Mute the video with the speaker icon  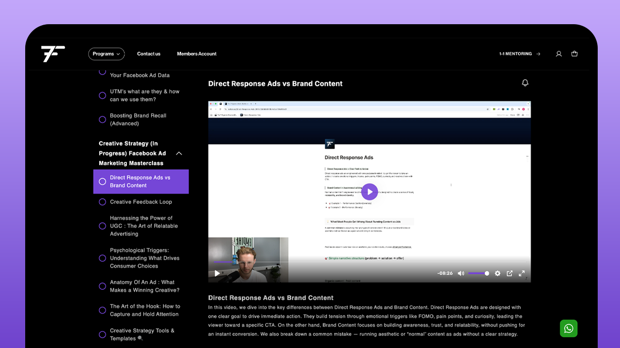pos(461,273)
